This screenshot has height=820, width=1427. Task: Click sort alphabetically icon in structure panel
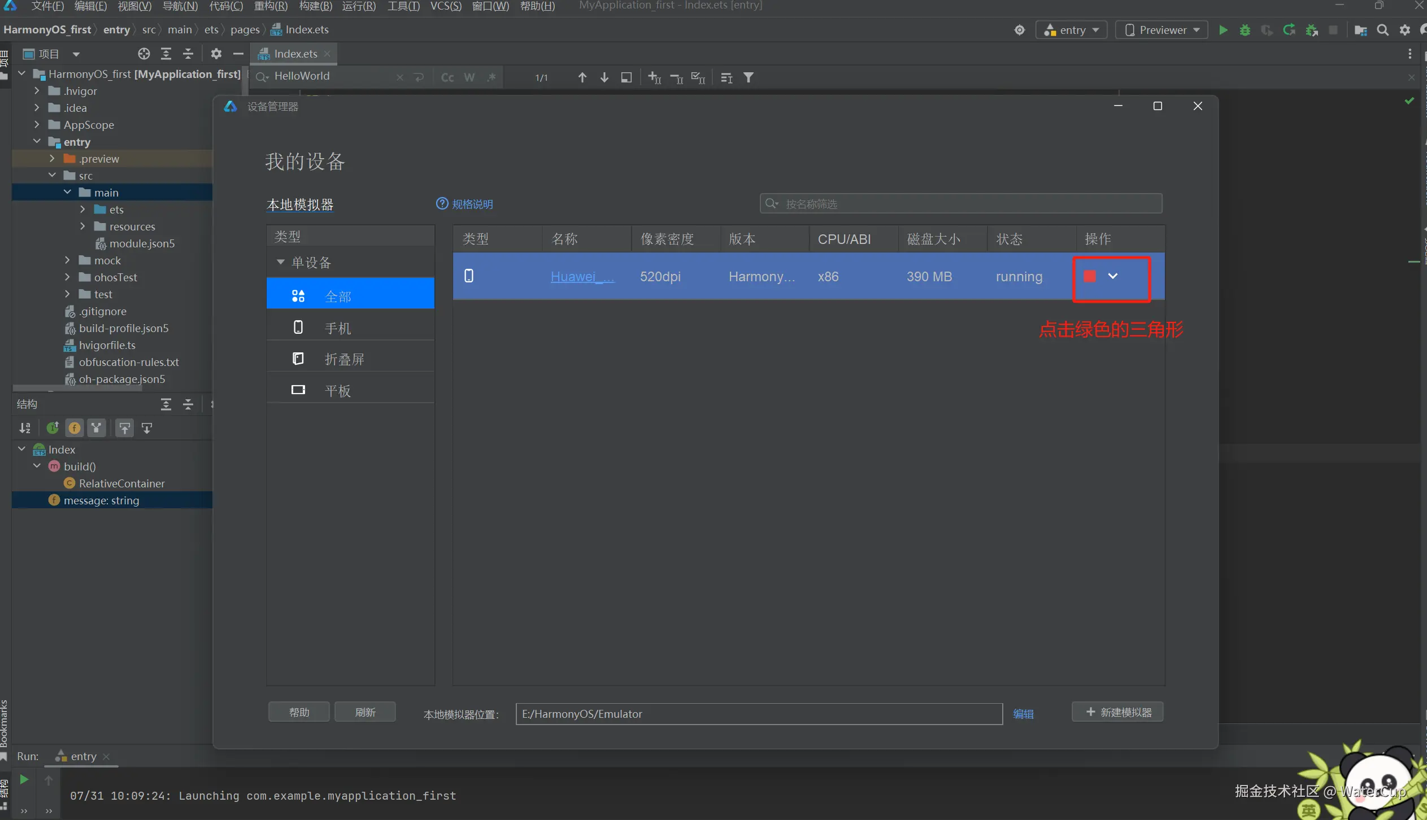(x=25, y=428)
